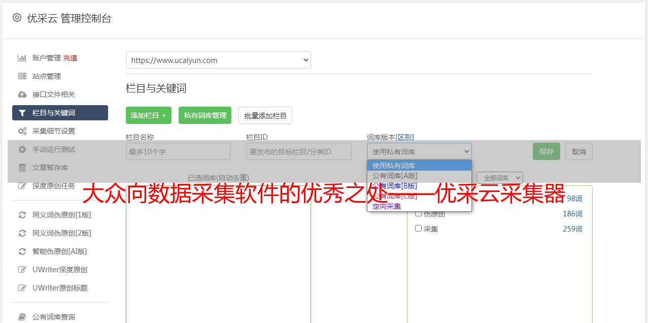Image resolution: width=648 pixels, height=323 pixels.
Task: Choose 定向采集 in the open list
Action: click(x=419, y=206)
